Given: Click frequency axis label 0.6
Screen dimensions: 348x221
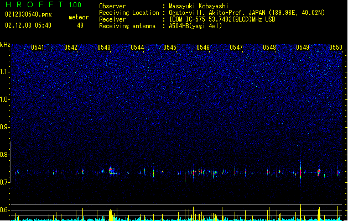Looking at the screenshot, I should [x=4, y=210].
